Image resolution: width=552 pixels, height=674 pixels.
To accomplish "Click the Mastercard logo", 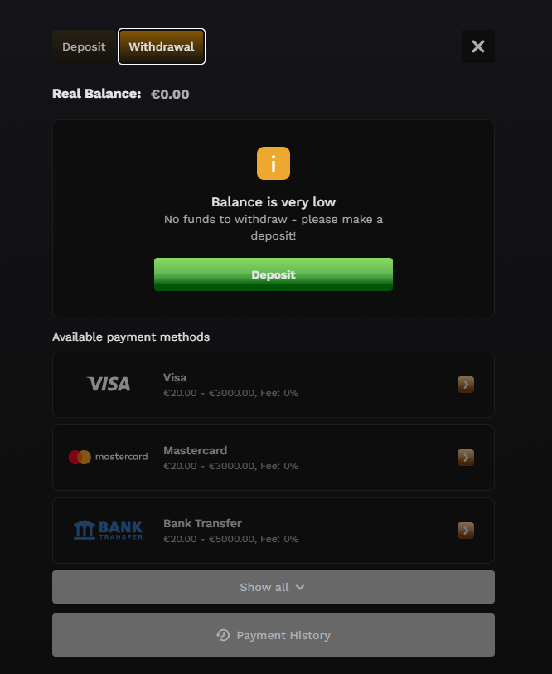I will point(109,457).
